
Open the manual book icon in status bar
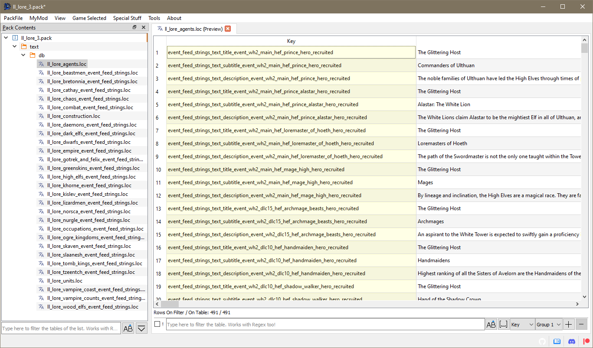click(x=557, y=341)
